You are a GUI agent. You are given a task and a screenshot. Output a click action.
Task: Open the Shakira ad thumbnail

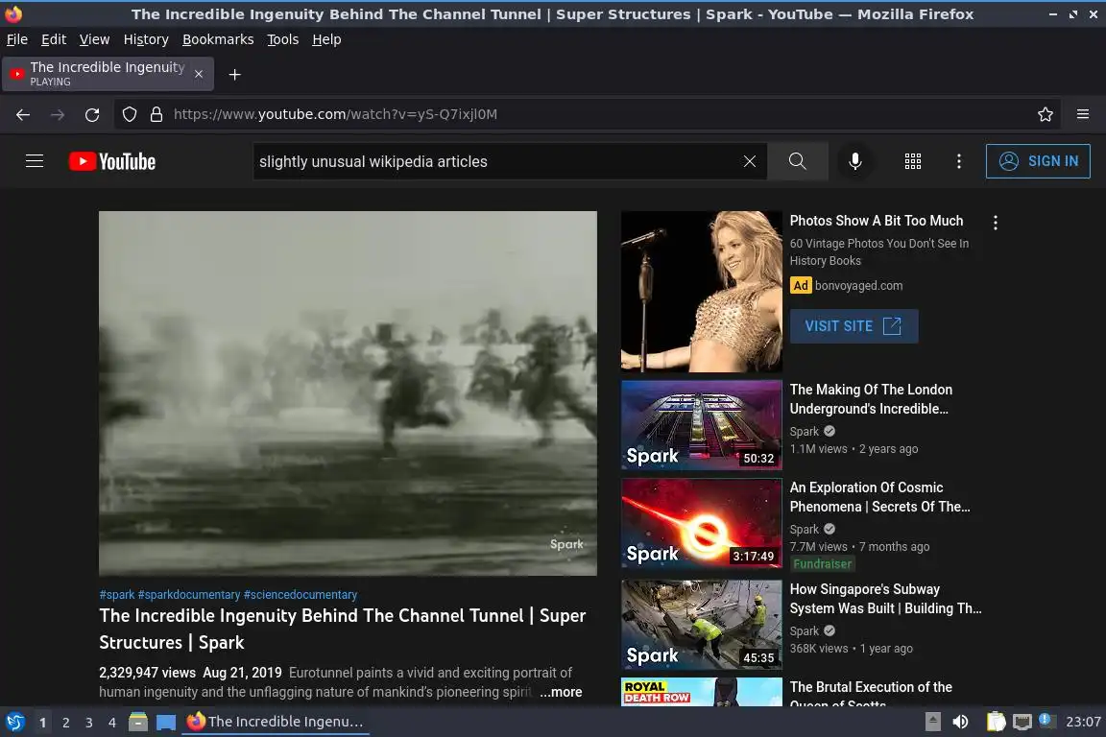pyautogui.click(x=701, y=292)
